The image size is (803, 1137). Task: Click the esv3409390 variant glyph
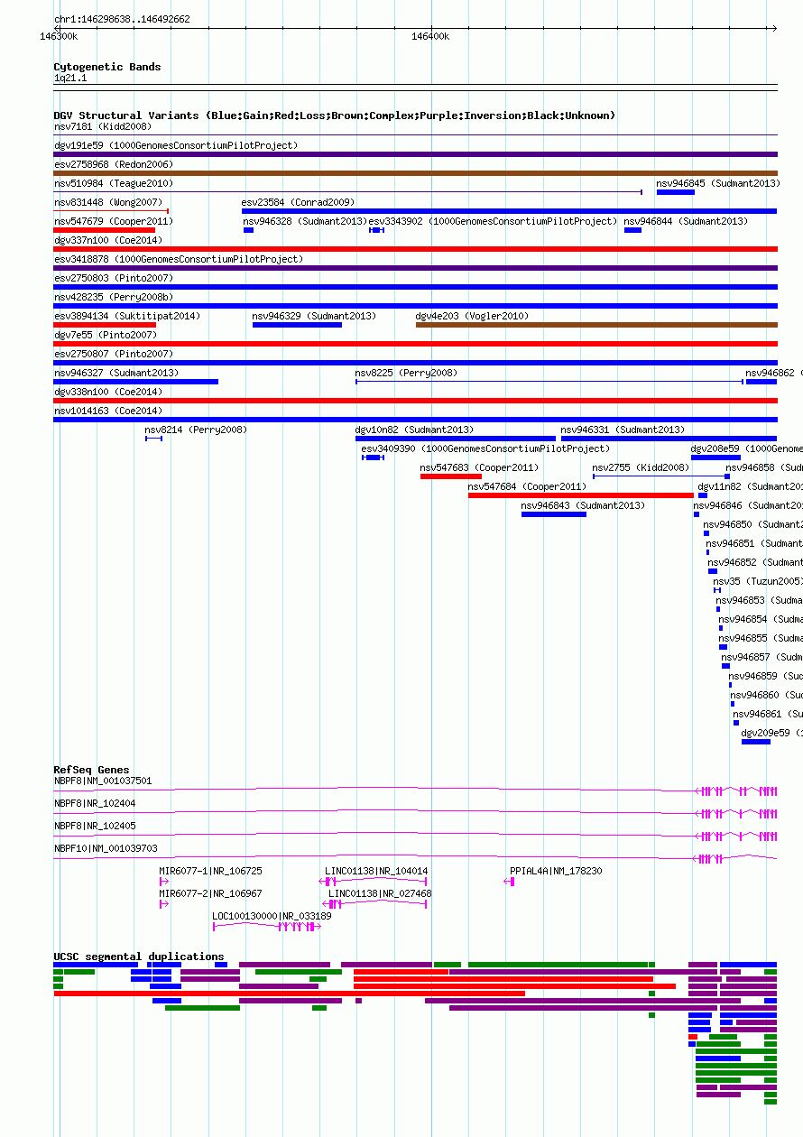pos(373,458)
